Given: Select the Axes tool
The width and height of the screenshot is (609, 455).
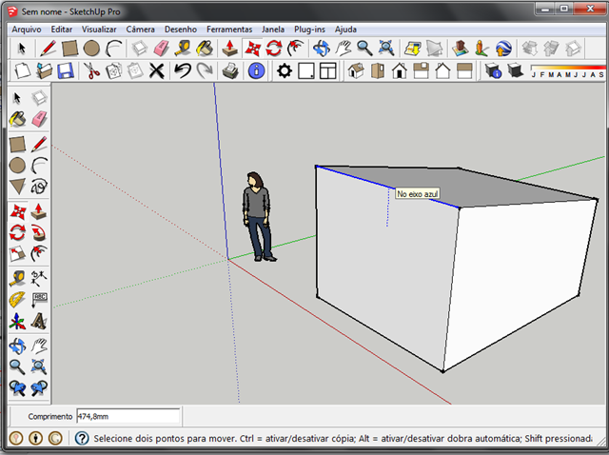Looking at the screenshot, I should tap(17, 322).
